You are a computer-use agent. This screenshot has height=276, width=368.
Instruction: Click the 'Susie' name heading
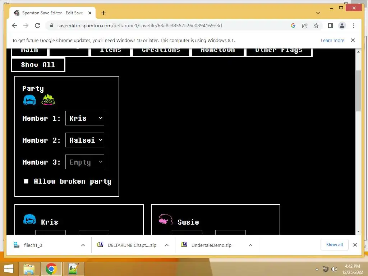point(188,222)
